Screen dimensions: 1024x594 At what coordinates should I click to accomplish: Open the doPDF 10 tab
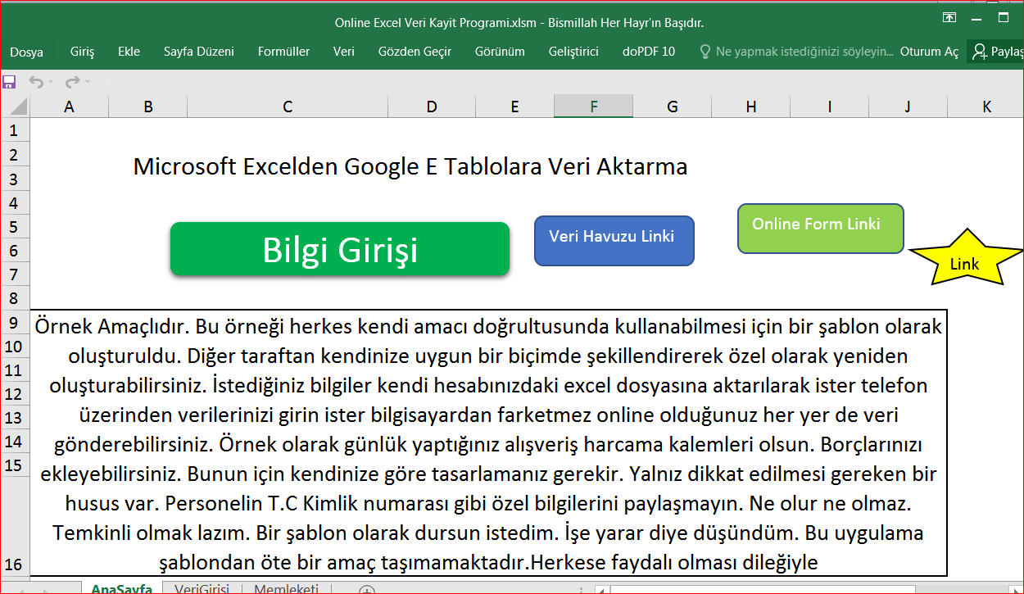pos(649,52)
